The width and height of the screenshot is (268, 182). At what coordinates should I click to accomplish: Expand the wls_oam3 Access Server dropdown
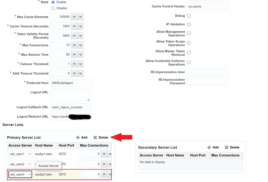[x=20, y=174]
